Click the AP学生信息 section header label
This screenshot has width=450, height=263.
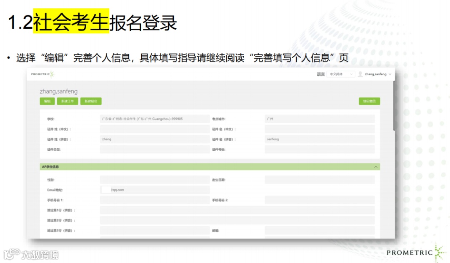click(x=50, y=167)
